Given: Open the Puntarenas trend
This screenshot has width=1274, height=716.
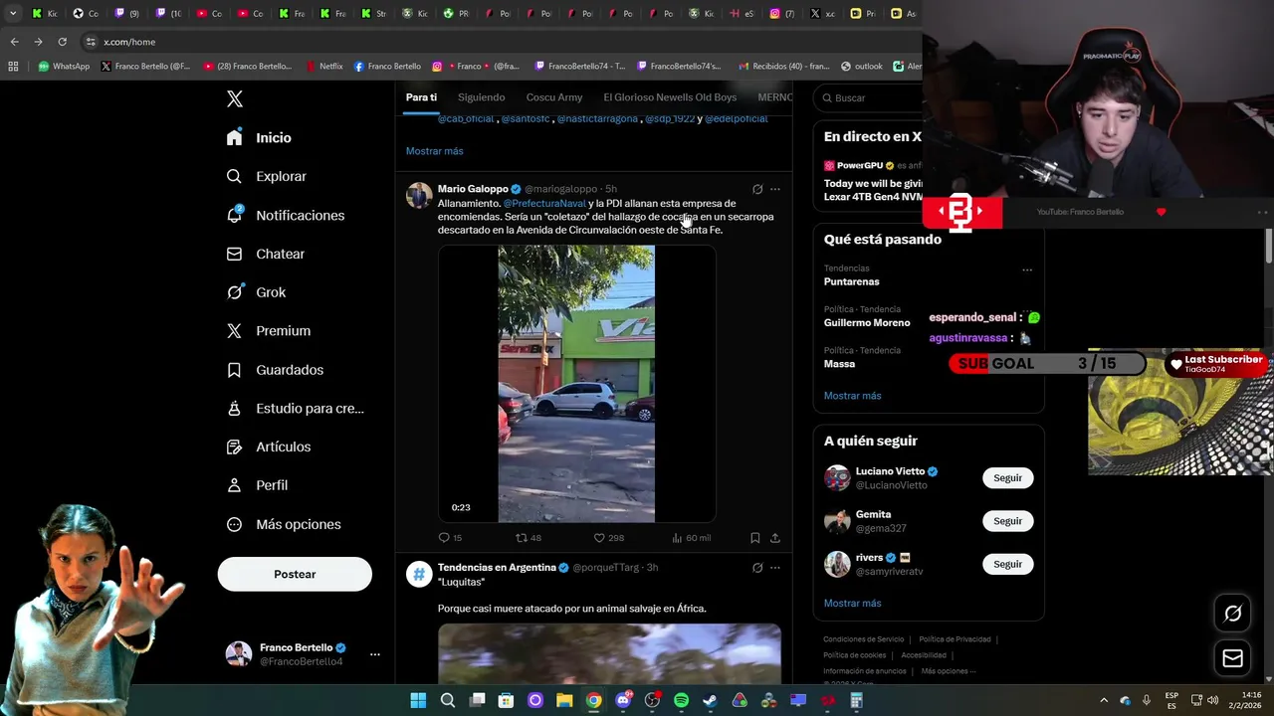Looking at the screenshot, I should (x=852, y=281).
